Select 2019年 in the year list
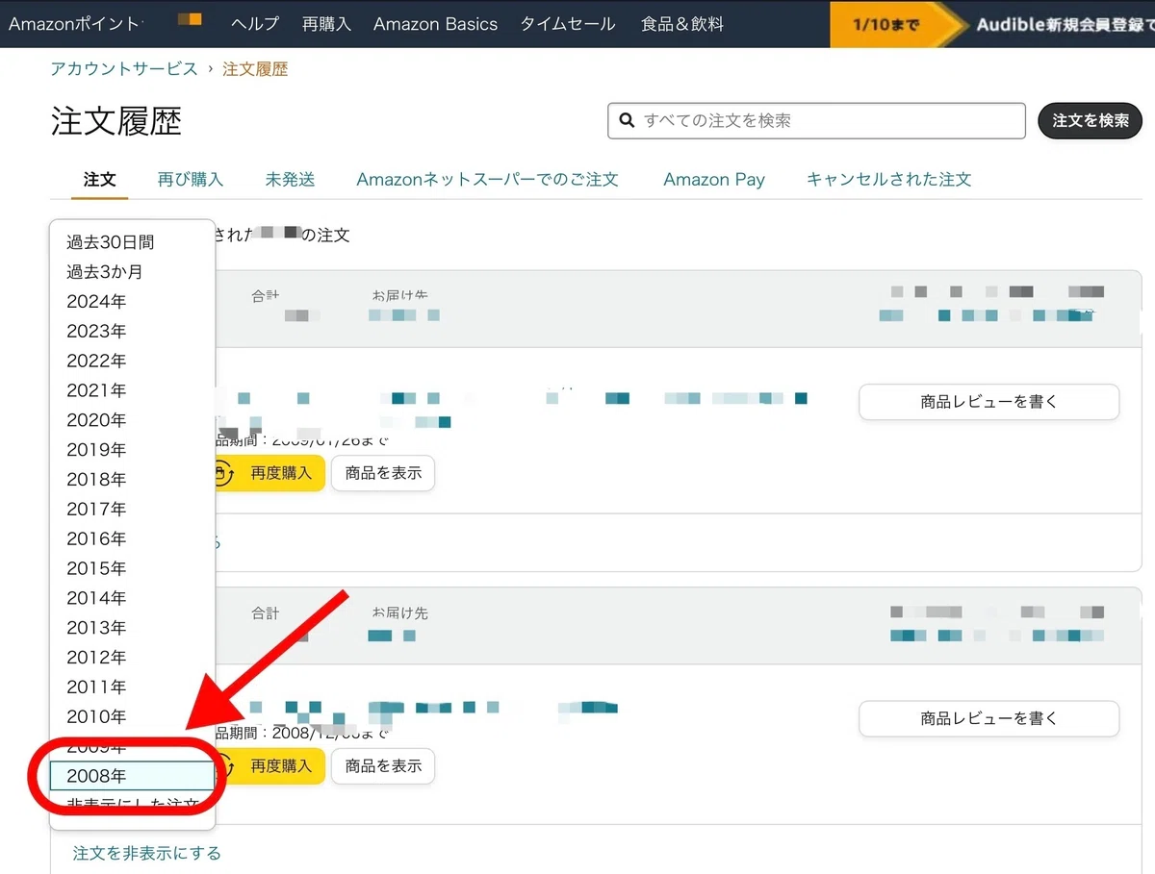 click(132, 450)
